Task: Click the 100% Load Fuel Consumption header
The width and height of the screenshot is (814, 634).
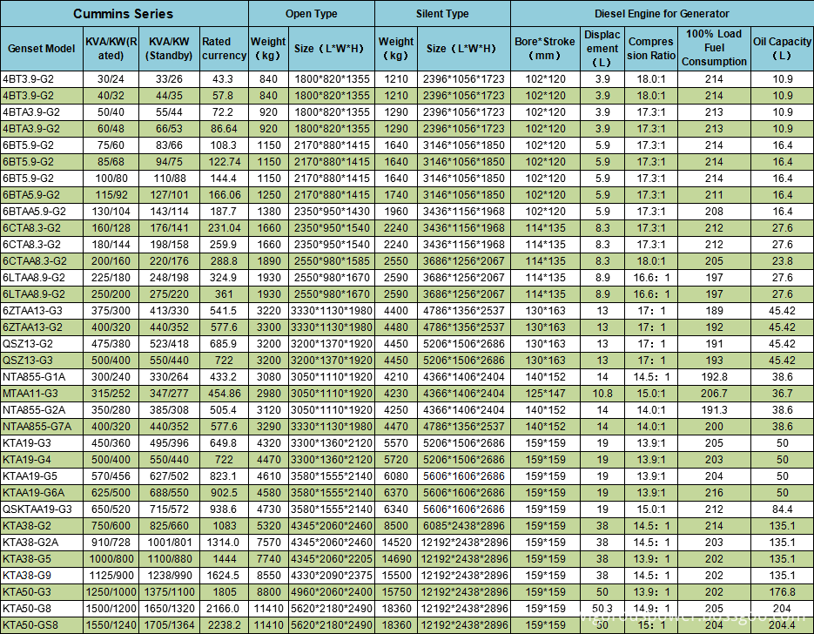Action: (714, 48)
